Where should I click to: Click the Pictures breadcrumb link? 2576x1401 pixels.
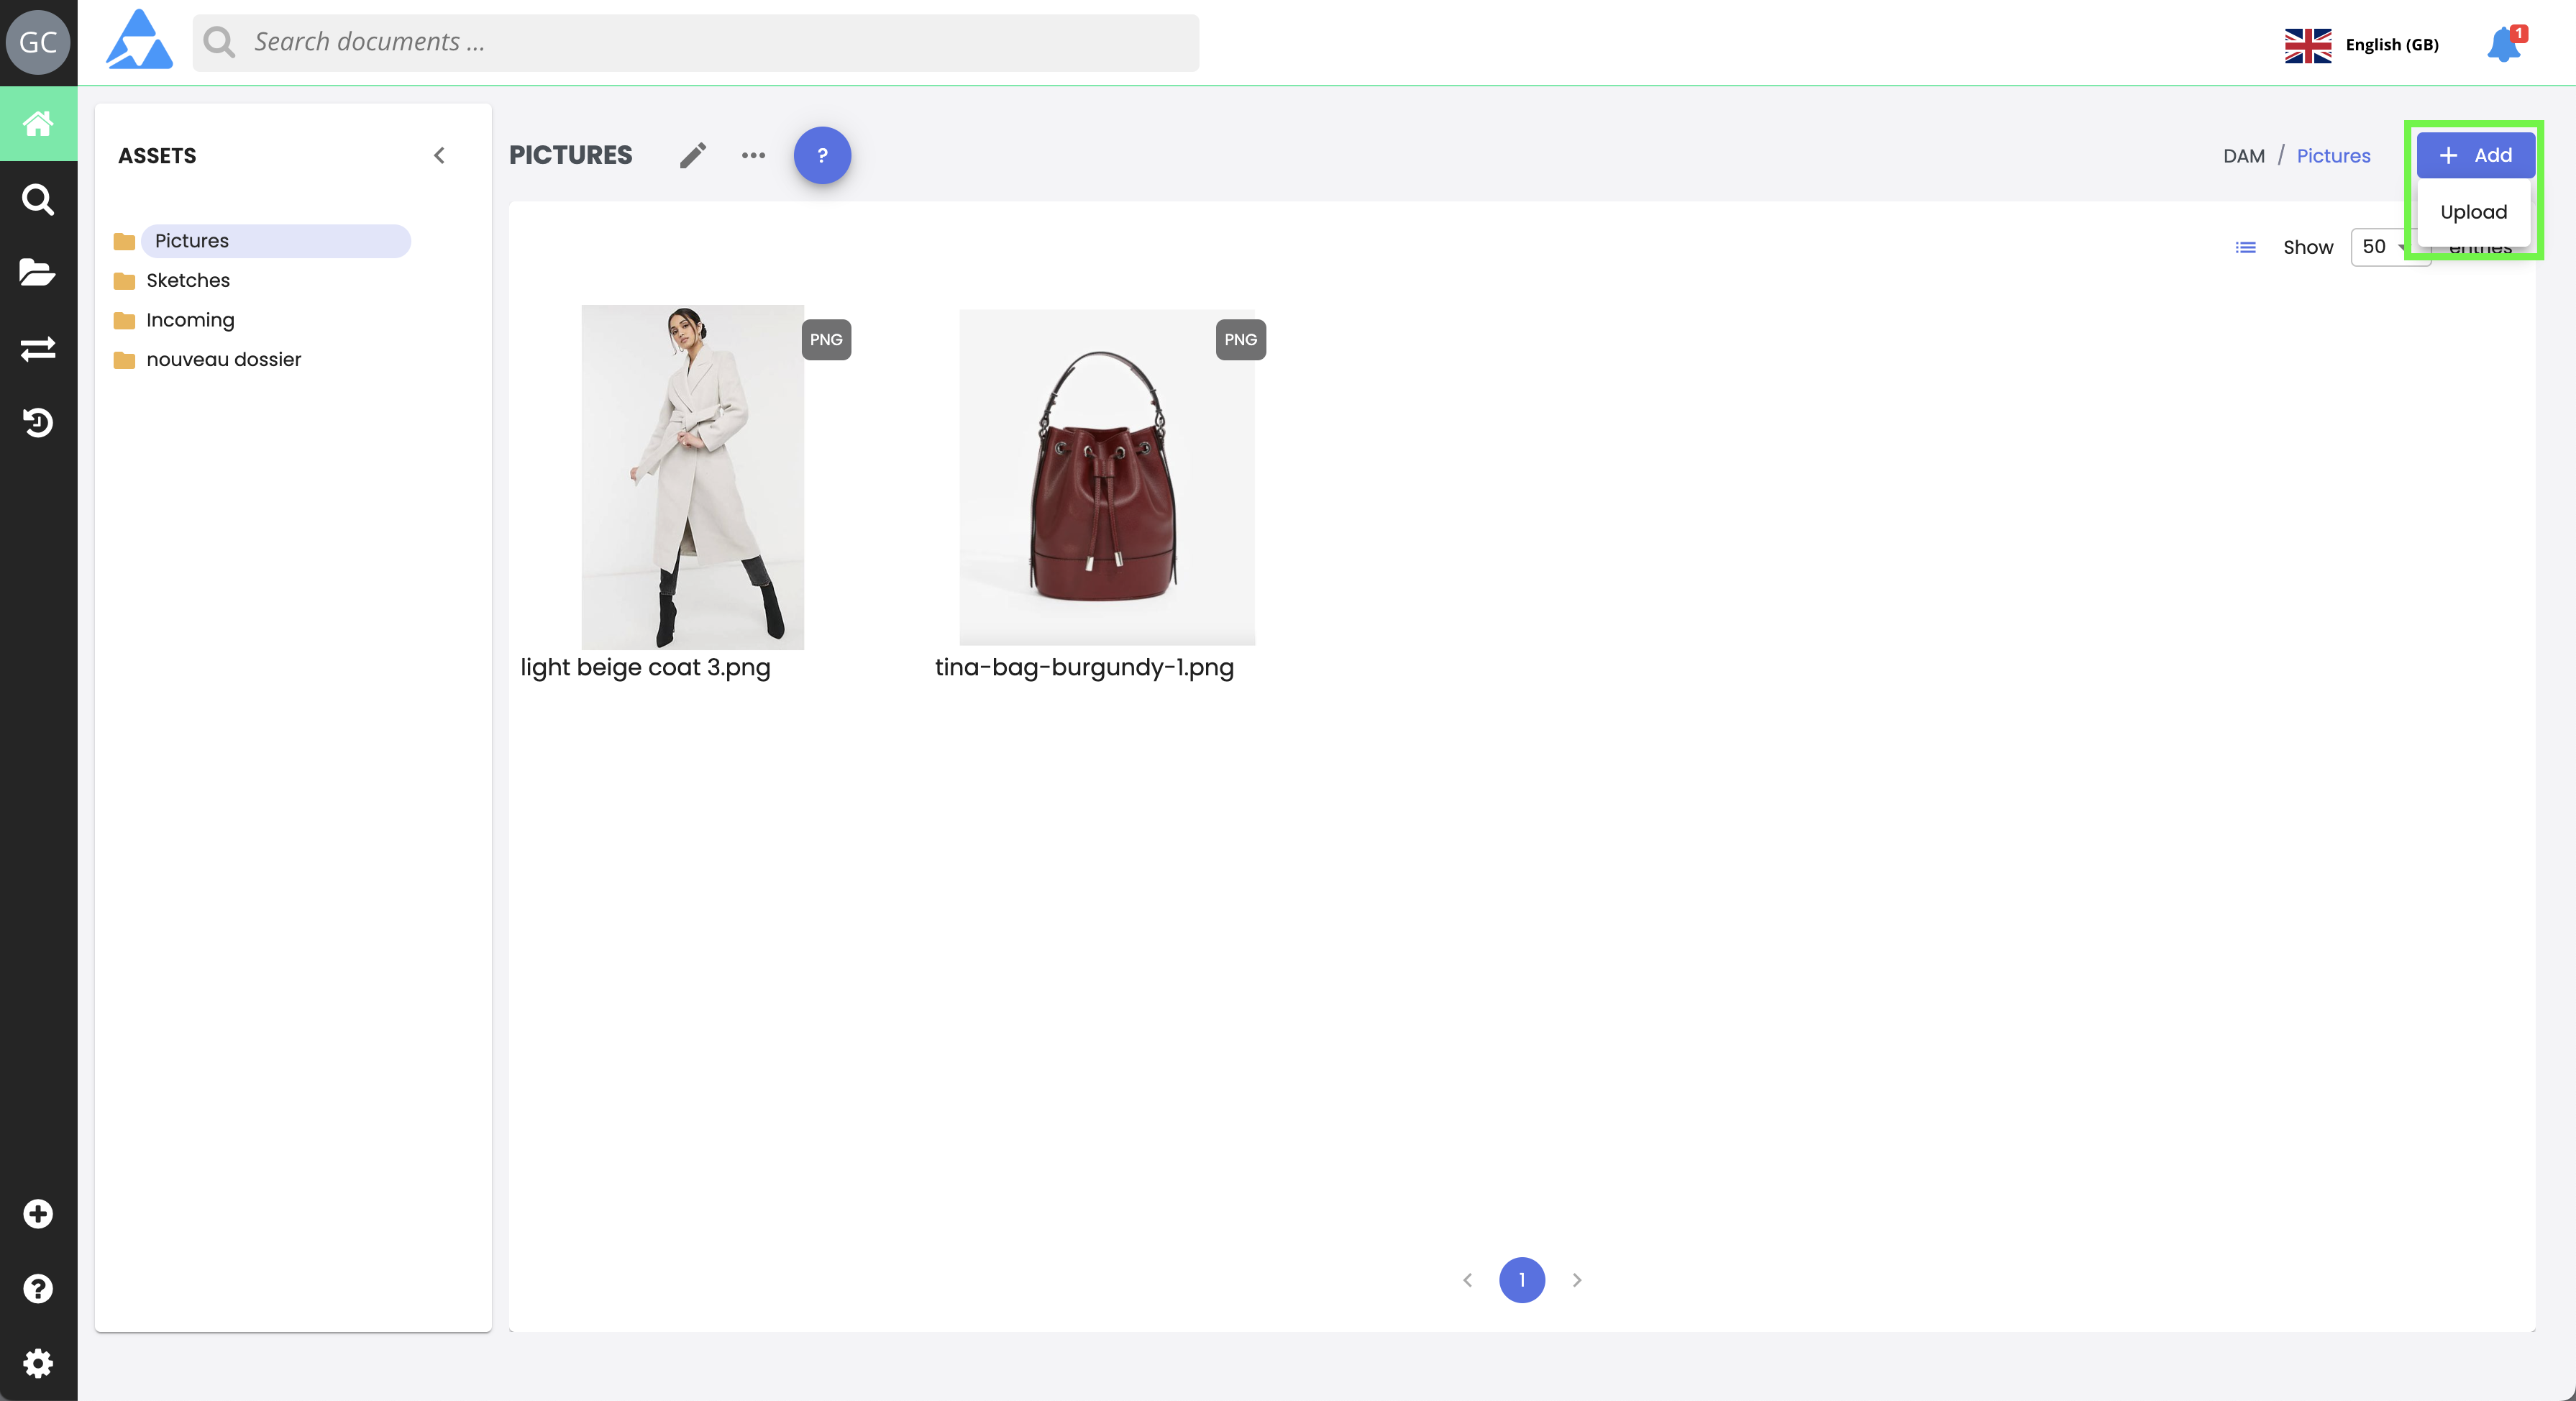[2332, 156]
